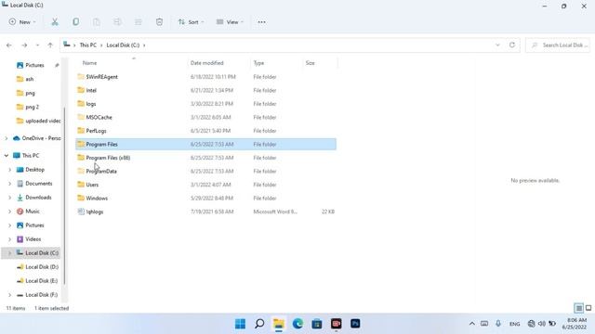Open recent locations chevron
The height and width of the screenshot is (334, 595).
pyautogui.click(x=37, y=45)
